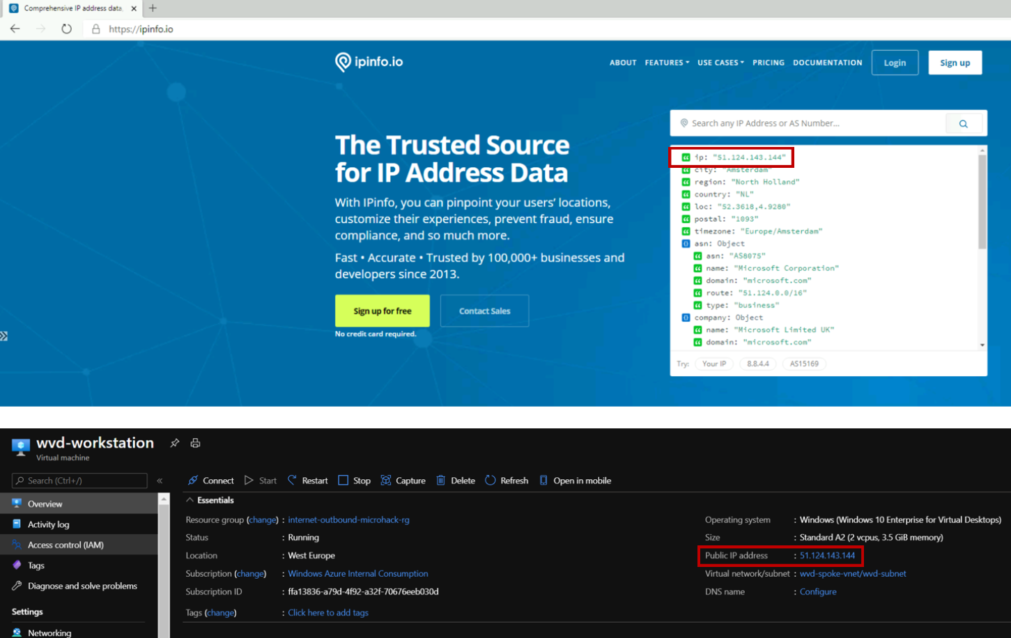This screenshot has height=638, width=1011.
Task: Change the resource group
Action: click(262, 520)
